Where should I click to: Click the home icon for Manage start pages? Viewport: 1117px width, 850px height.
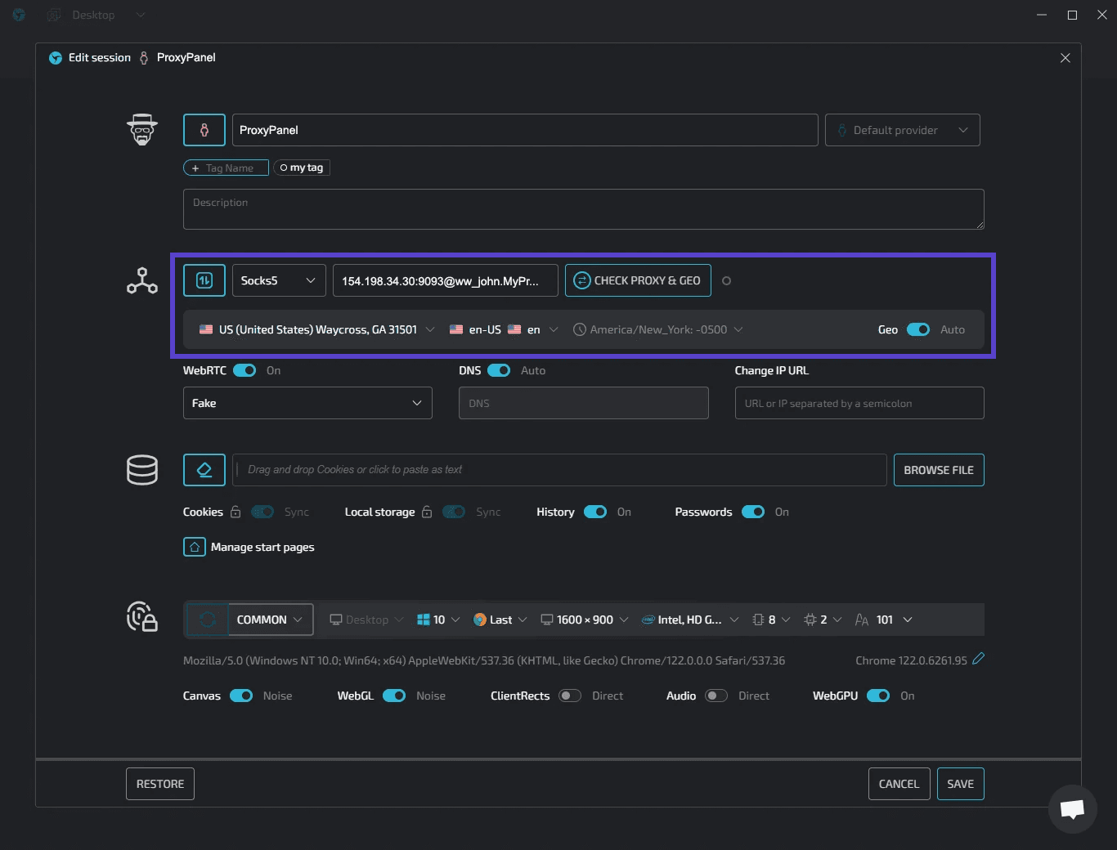pyautogui.click(x=195, y=547)
